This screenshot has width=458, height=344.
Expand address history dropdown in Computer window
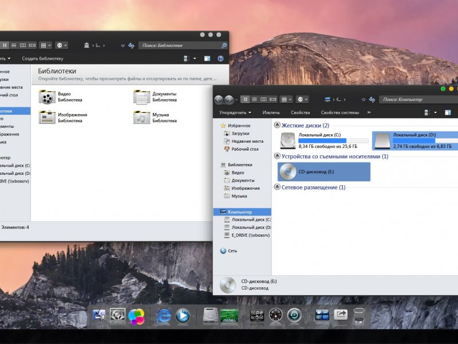[x=364, y=100]
